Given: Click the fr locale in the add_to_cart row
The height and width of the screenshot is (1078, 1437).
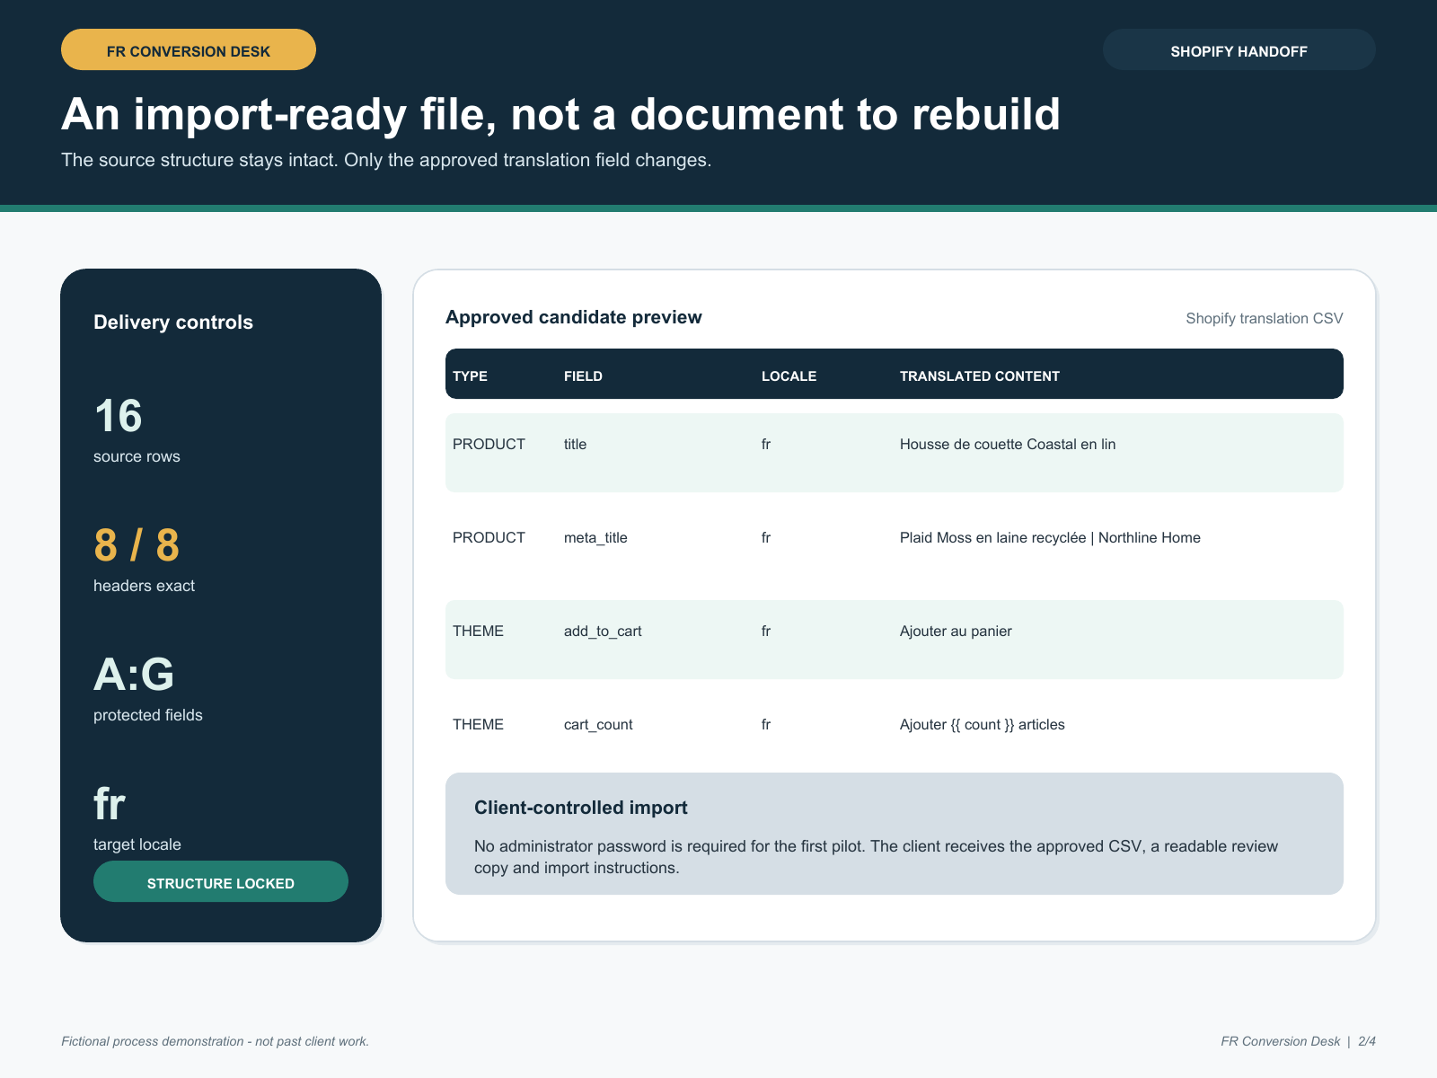Looking at the screenshot, I should pos(766,631).
